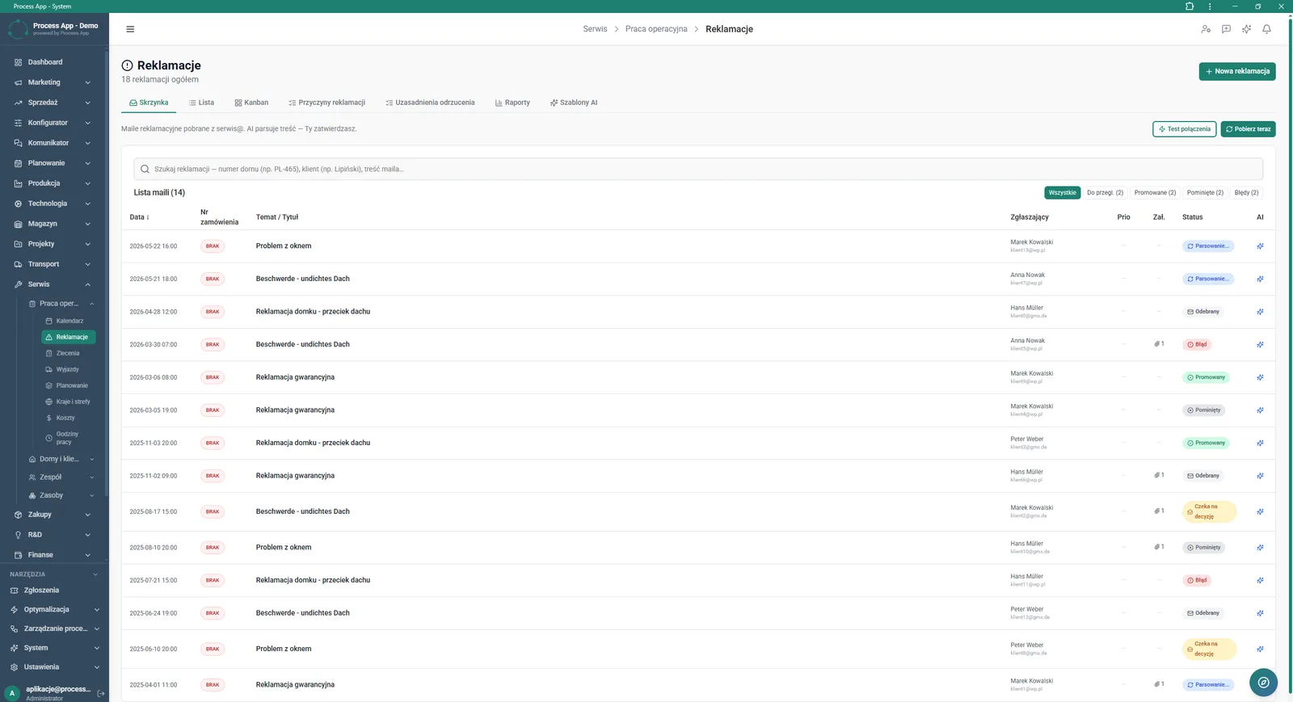Viewport: 1293px width, 702px height.
Task: Click the search magnifier icon in the search box
Action: click(x=145, y=169)
